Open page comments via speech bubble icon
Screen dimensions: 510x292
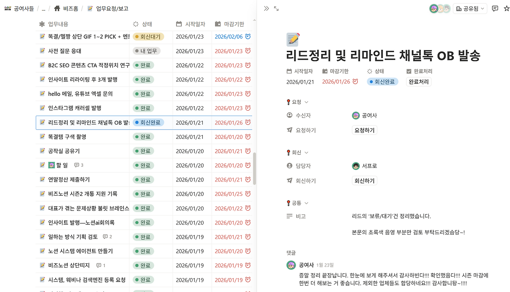pyautogui.click(x=495, y=8)
